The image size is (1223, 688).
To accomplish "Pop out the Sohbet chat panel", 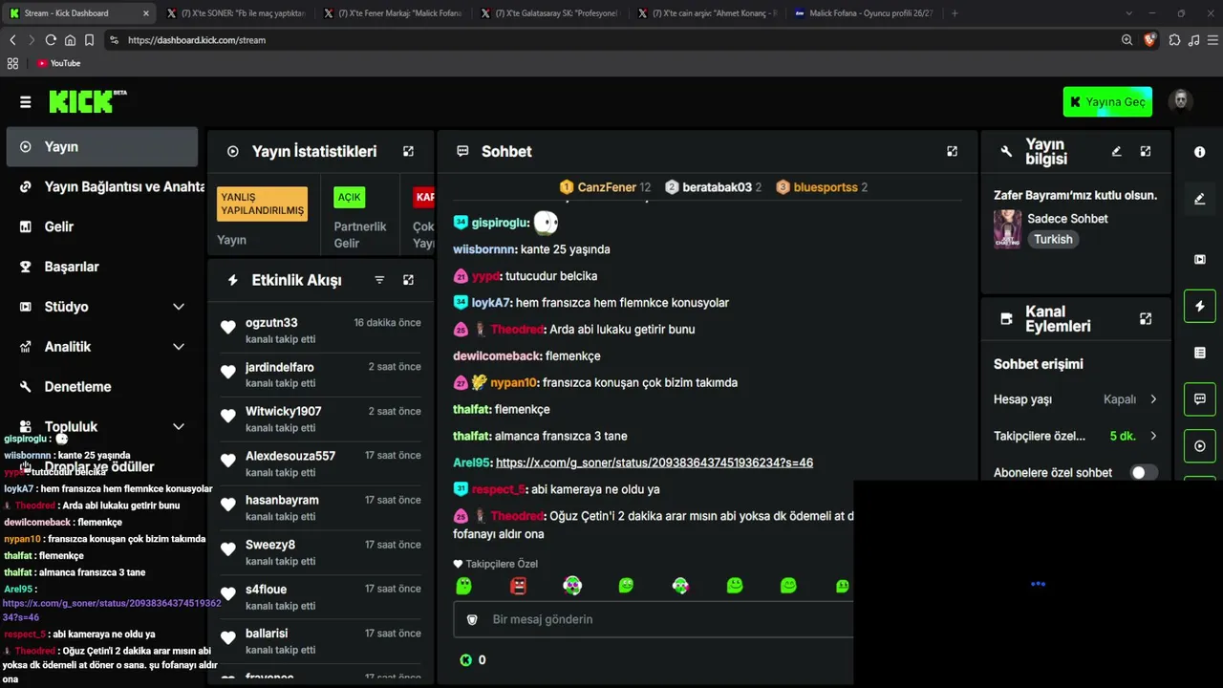I will click(x=952, y=151).
